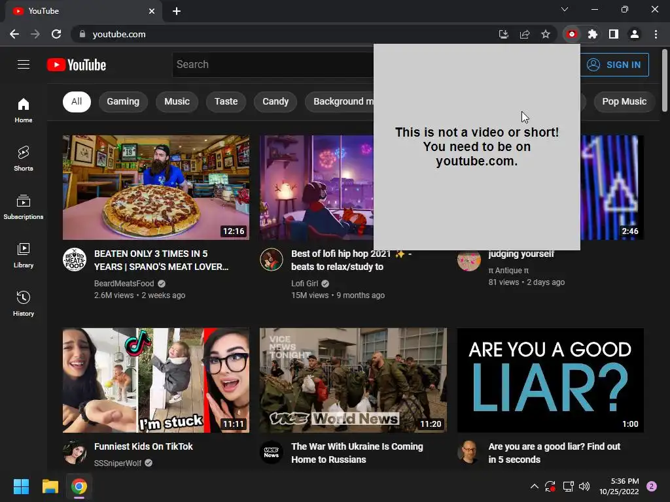Screen dimensions: 670x502
Task: Play the Vice World News thumbnail
Action: click(353, 380)
